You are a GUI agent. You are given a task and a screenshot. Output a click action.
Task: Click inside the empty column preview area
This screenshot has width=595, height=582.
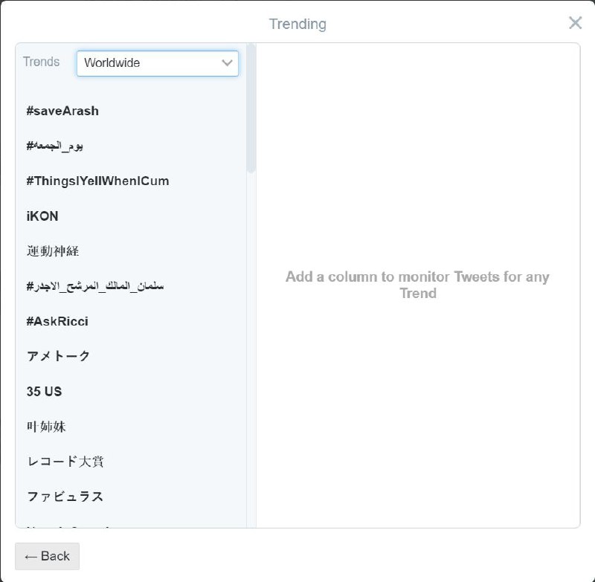pyautogui.click(x=419, y=285)
